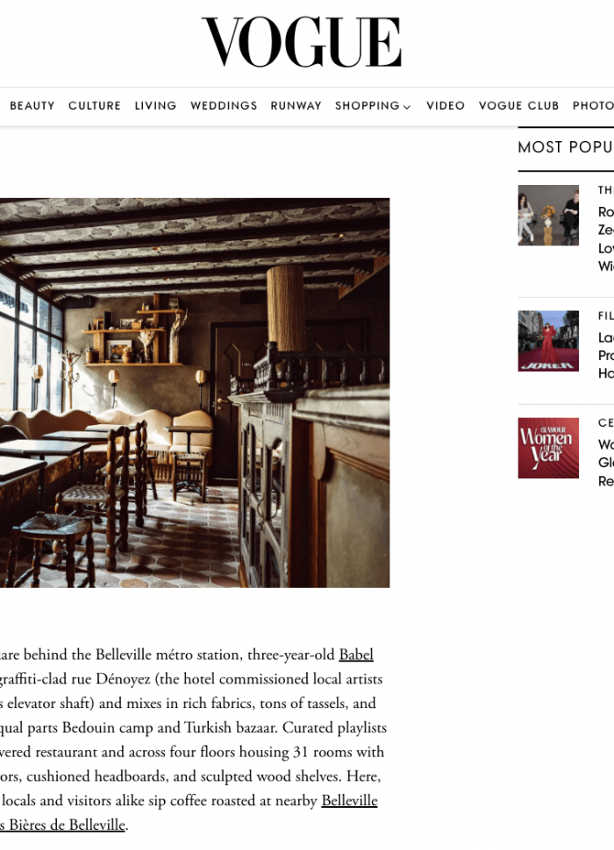614x850 pixels.
Task: Expand the Shopping menu chevron
Action: [407, 107]
